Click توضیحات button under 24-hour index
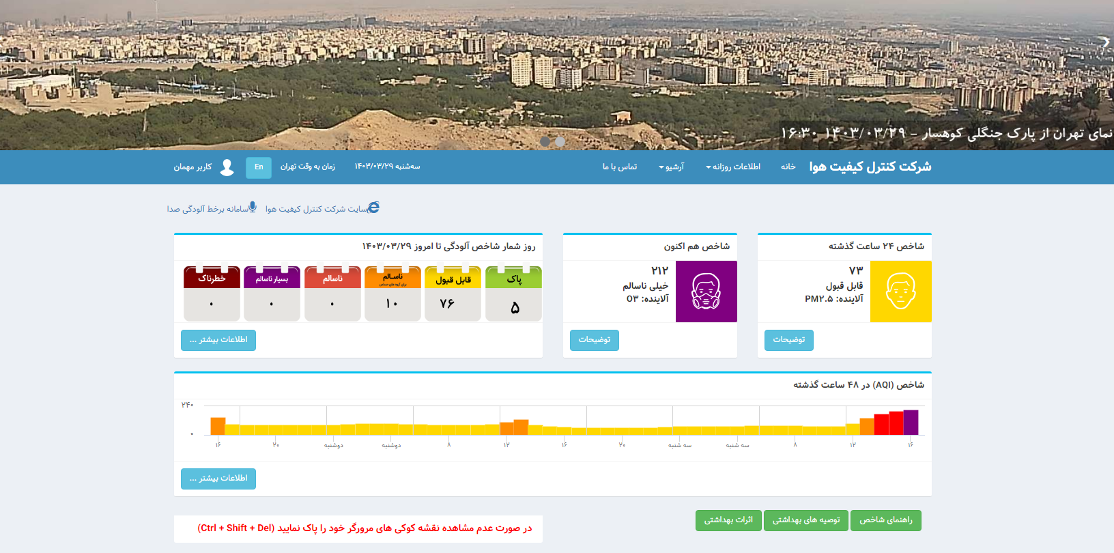1114x553 pixels. (x=789, y=340)
